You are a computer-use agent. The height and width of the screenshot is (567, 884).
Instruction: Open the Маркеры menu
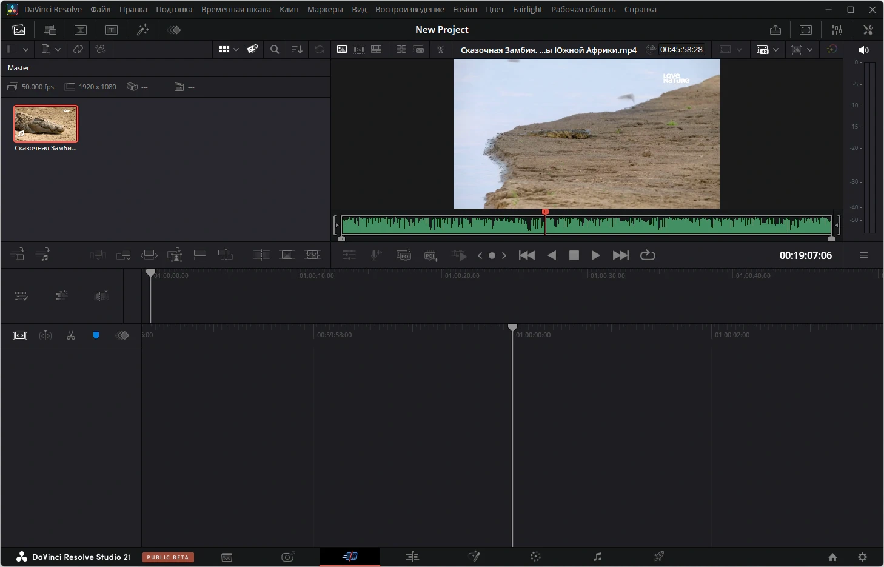coord(324,10)
